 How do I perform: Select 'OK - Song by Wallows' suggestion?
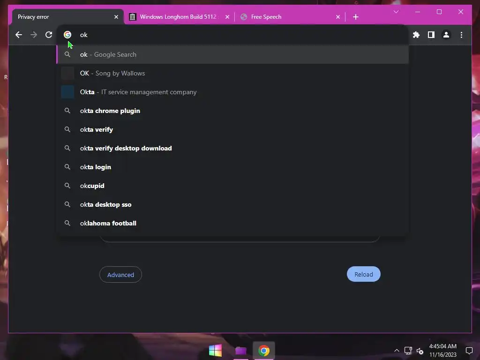(232, 73)
